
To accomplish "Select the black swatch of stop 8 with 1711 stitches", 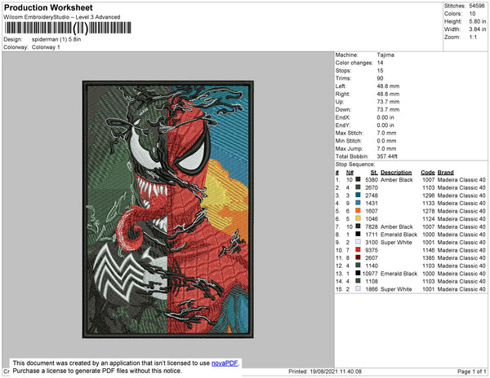I will coord(358,234).
